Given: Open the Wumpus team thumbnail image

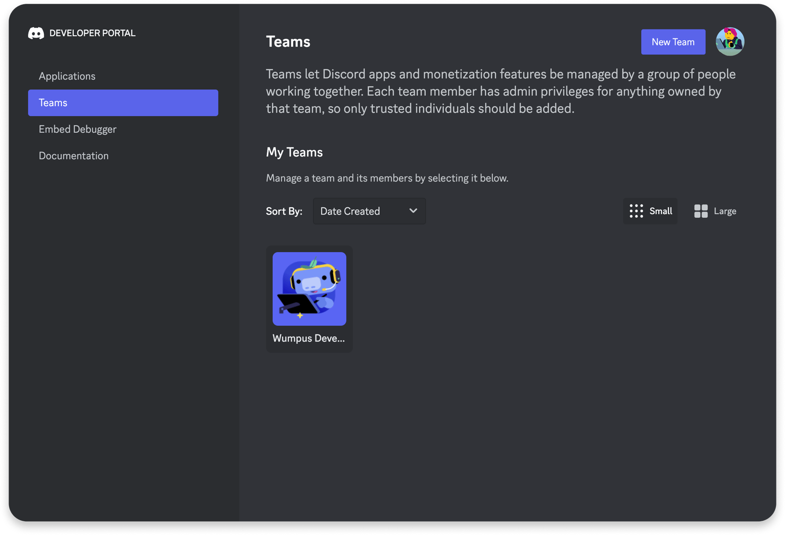Looking at the screenshot, I should coord(309,289).
